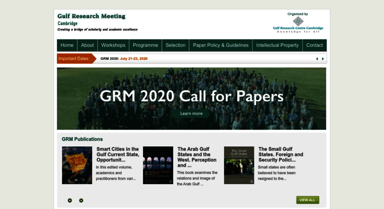The width and height of the screenshot is (384, 209).
Task: Click the previous publications carousel arrow
Action: click(x=70, y=201)
